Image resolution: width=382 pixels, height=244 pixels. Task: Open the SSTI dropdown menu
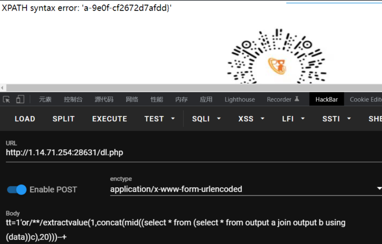pos(337,119)
